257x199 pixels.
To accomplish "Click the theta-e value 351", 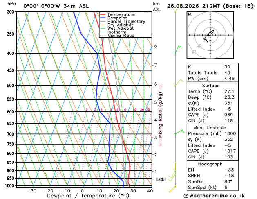I will click(x=228, y=103).
